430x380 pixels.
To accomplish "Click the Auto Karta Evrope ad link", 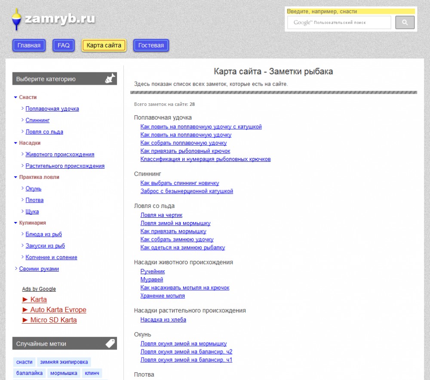I will (58, 310).
